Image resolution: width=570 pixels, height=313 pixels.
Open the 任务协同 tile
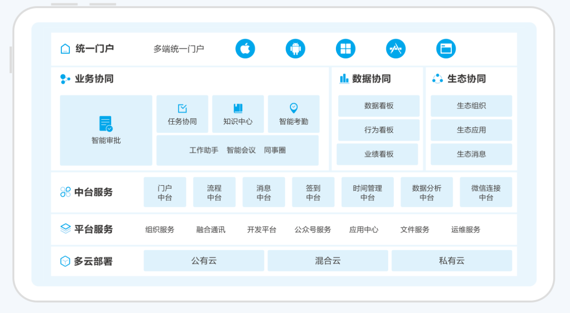(182, 114)
